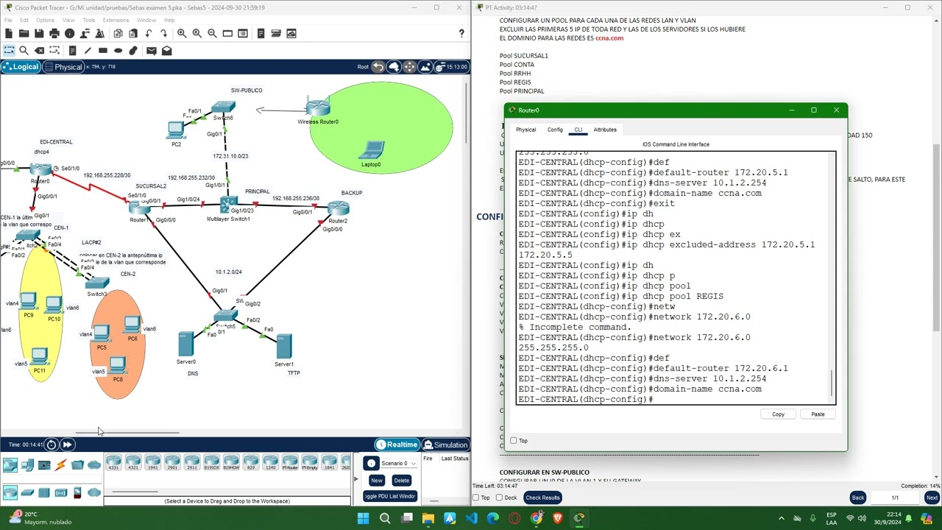The height and width of the screenshot is (530, 942).
Task: Zoom out with the magnifier minus icon
Action: pyautogui.click(x=212, y=33)
